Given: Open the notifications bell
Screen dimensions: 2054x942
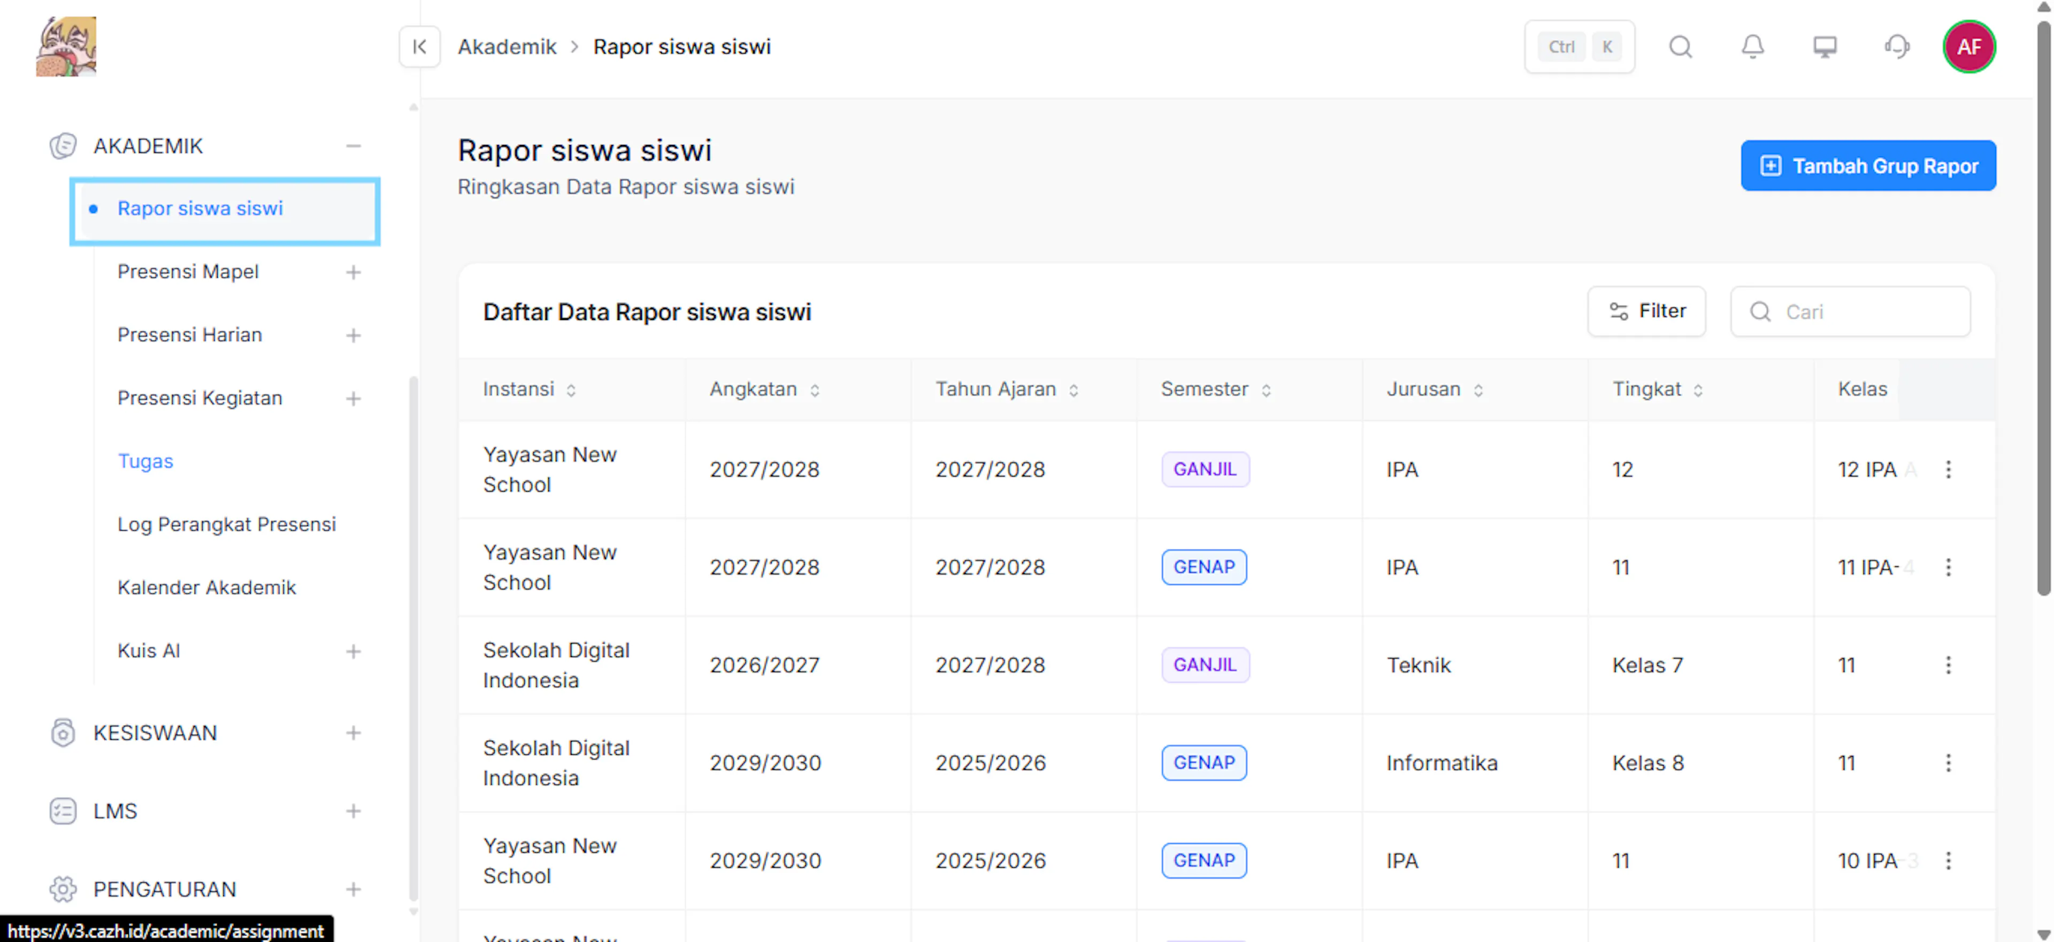Looking at the screenshot, I should [x=1752, y=47].
